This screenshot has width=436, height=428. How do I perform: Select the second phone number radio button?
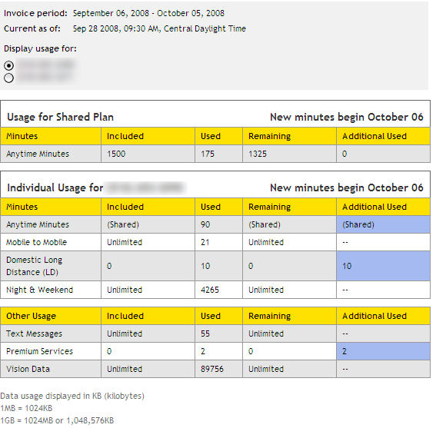9,78
